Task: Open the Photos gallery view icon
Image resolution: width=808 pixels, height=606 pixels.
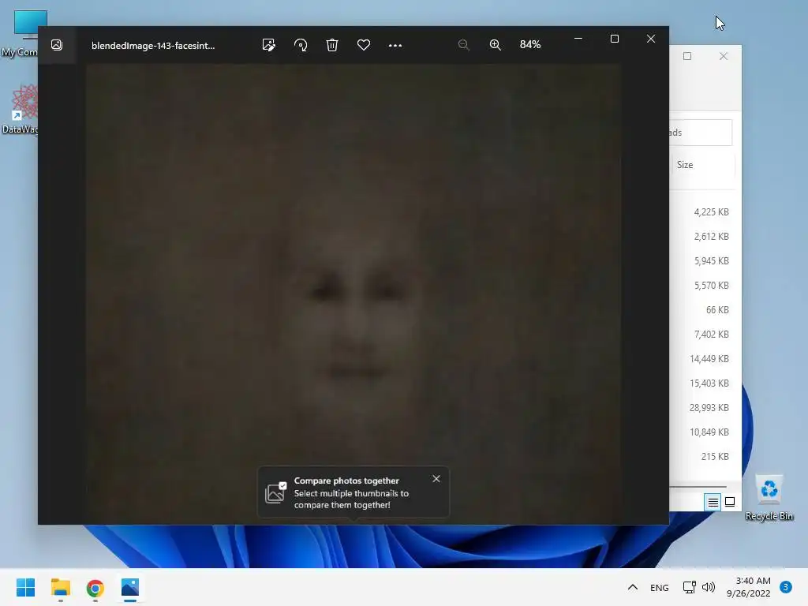Action: tap(57, 45)
